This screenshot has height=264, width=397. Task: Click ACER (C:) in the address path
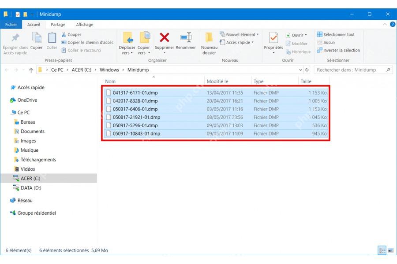[x=81, y=70]
